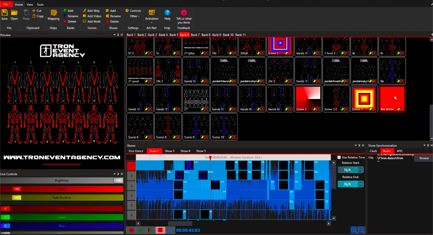Click the Brightness slider in Live Controls
This screenshot has width=433, height=235.
(x=62, y=180)
